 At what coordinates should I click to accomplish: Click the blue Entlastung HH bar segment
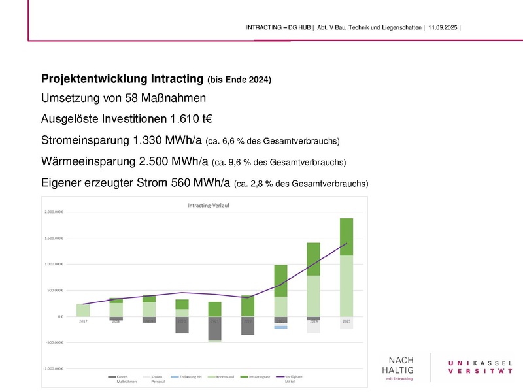tap(280, 327)
